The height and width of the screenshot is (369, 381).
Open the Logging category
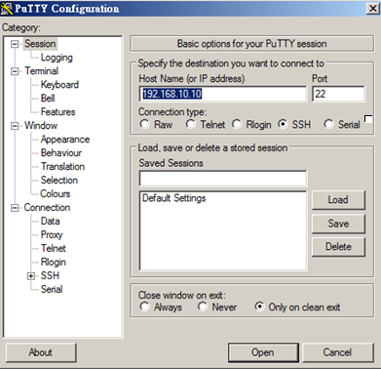pyautogui.click(x=57, y=58)
